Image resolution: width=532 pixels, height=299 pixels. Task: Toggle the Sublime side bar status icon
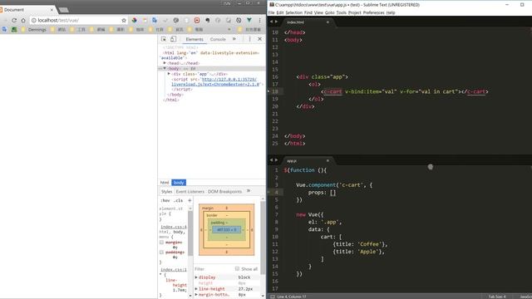(272, 297)
